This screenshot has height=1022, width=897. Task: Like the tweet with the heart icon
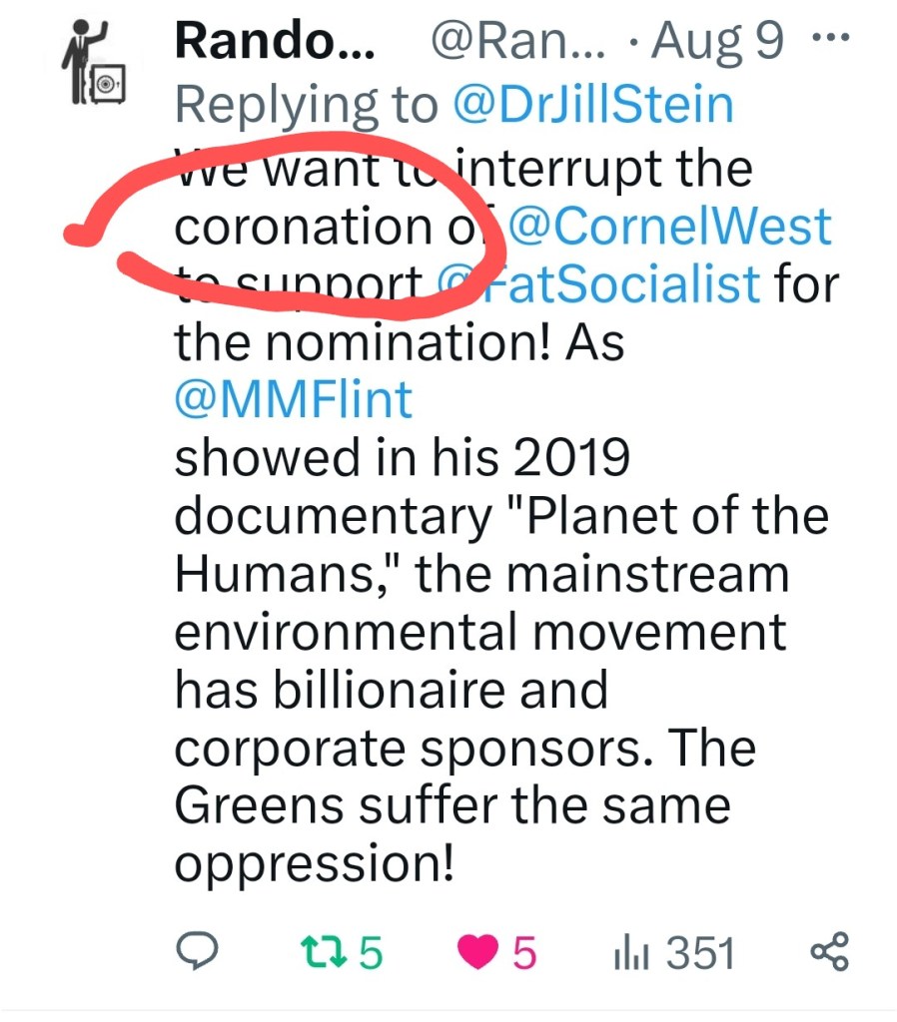tap(477, 953)
